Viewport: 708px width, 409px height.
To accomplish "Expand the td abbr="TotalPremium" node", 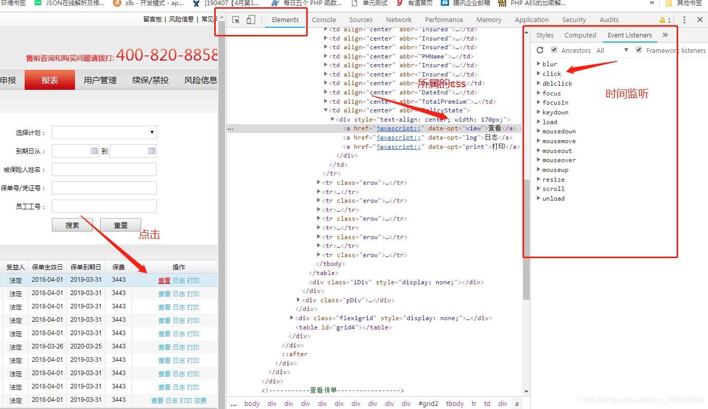I will point(326,101).
